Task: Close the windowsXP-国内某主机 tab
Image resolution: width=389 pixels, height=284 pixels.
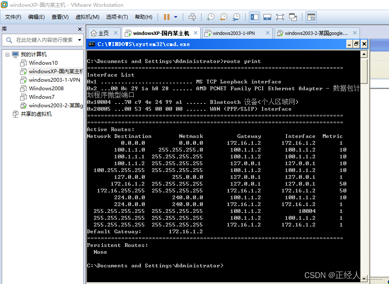Action: point(196,33)
